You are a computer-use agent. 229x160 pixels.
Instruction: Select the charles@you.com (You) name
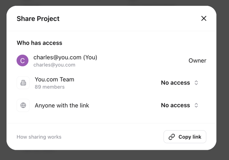(x=65, y=57)
